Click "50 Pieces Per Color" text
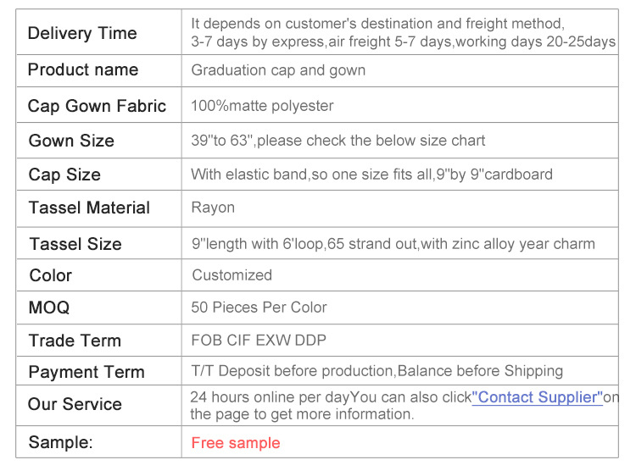 [x=259, y=308]
